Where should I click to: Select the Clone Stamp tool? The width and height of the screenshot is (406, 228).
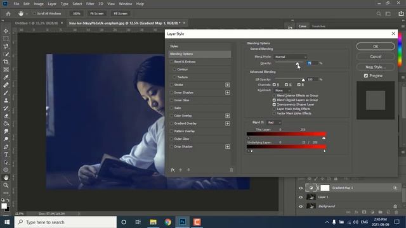tap(6, 101)
